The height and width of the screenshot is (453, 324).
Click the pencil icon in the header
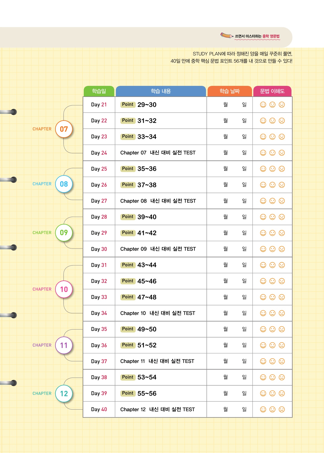[226, 35]
